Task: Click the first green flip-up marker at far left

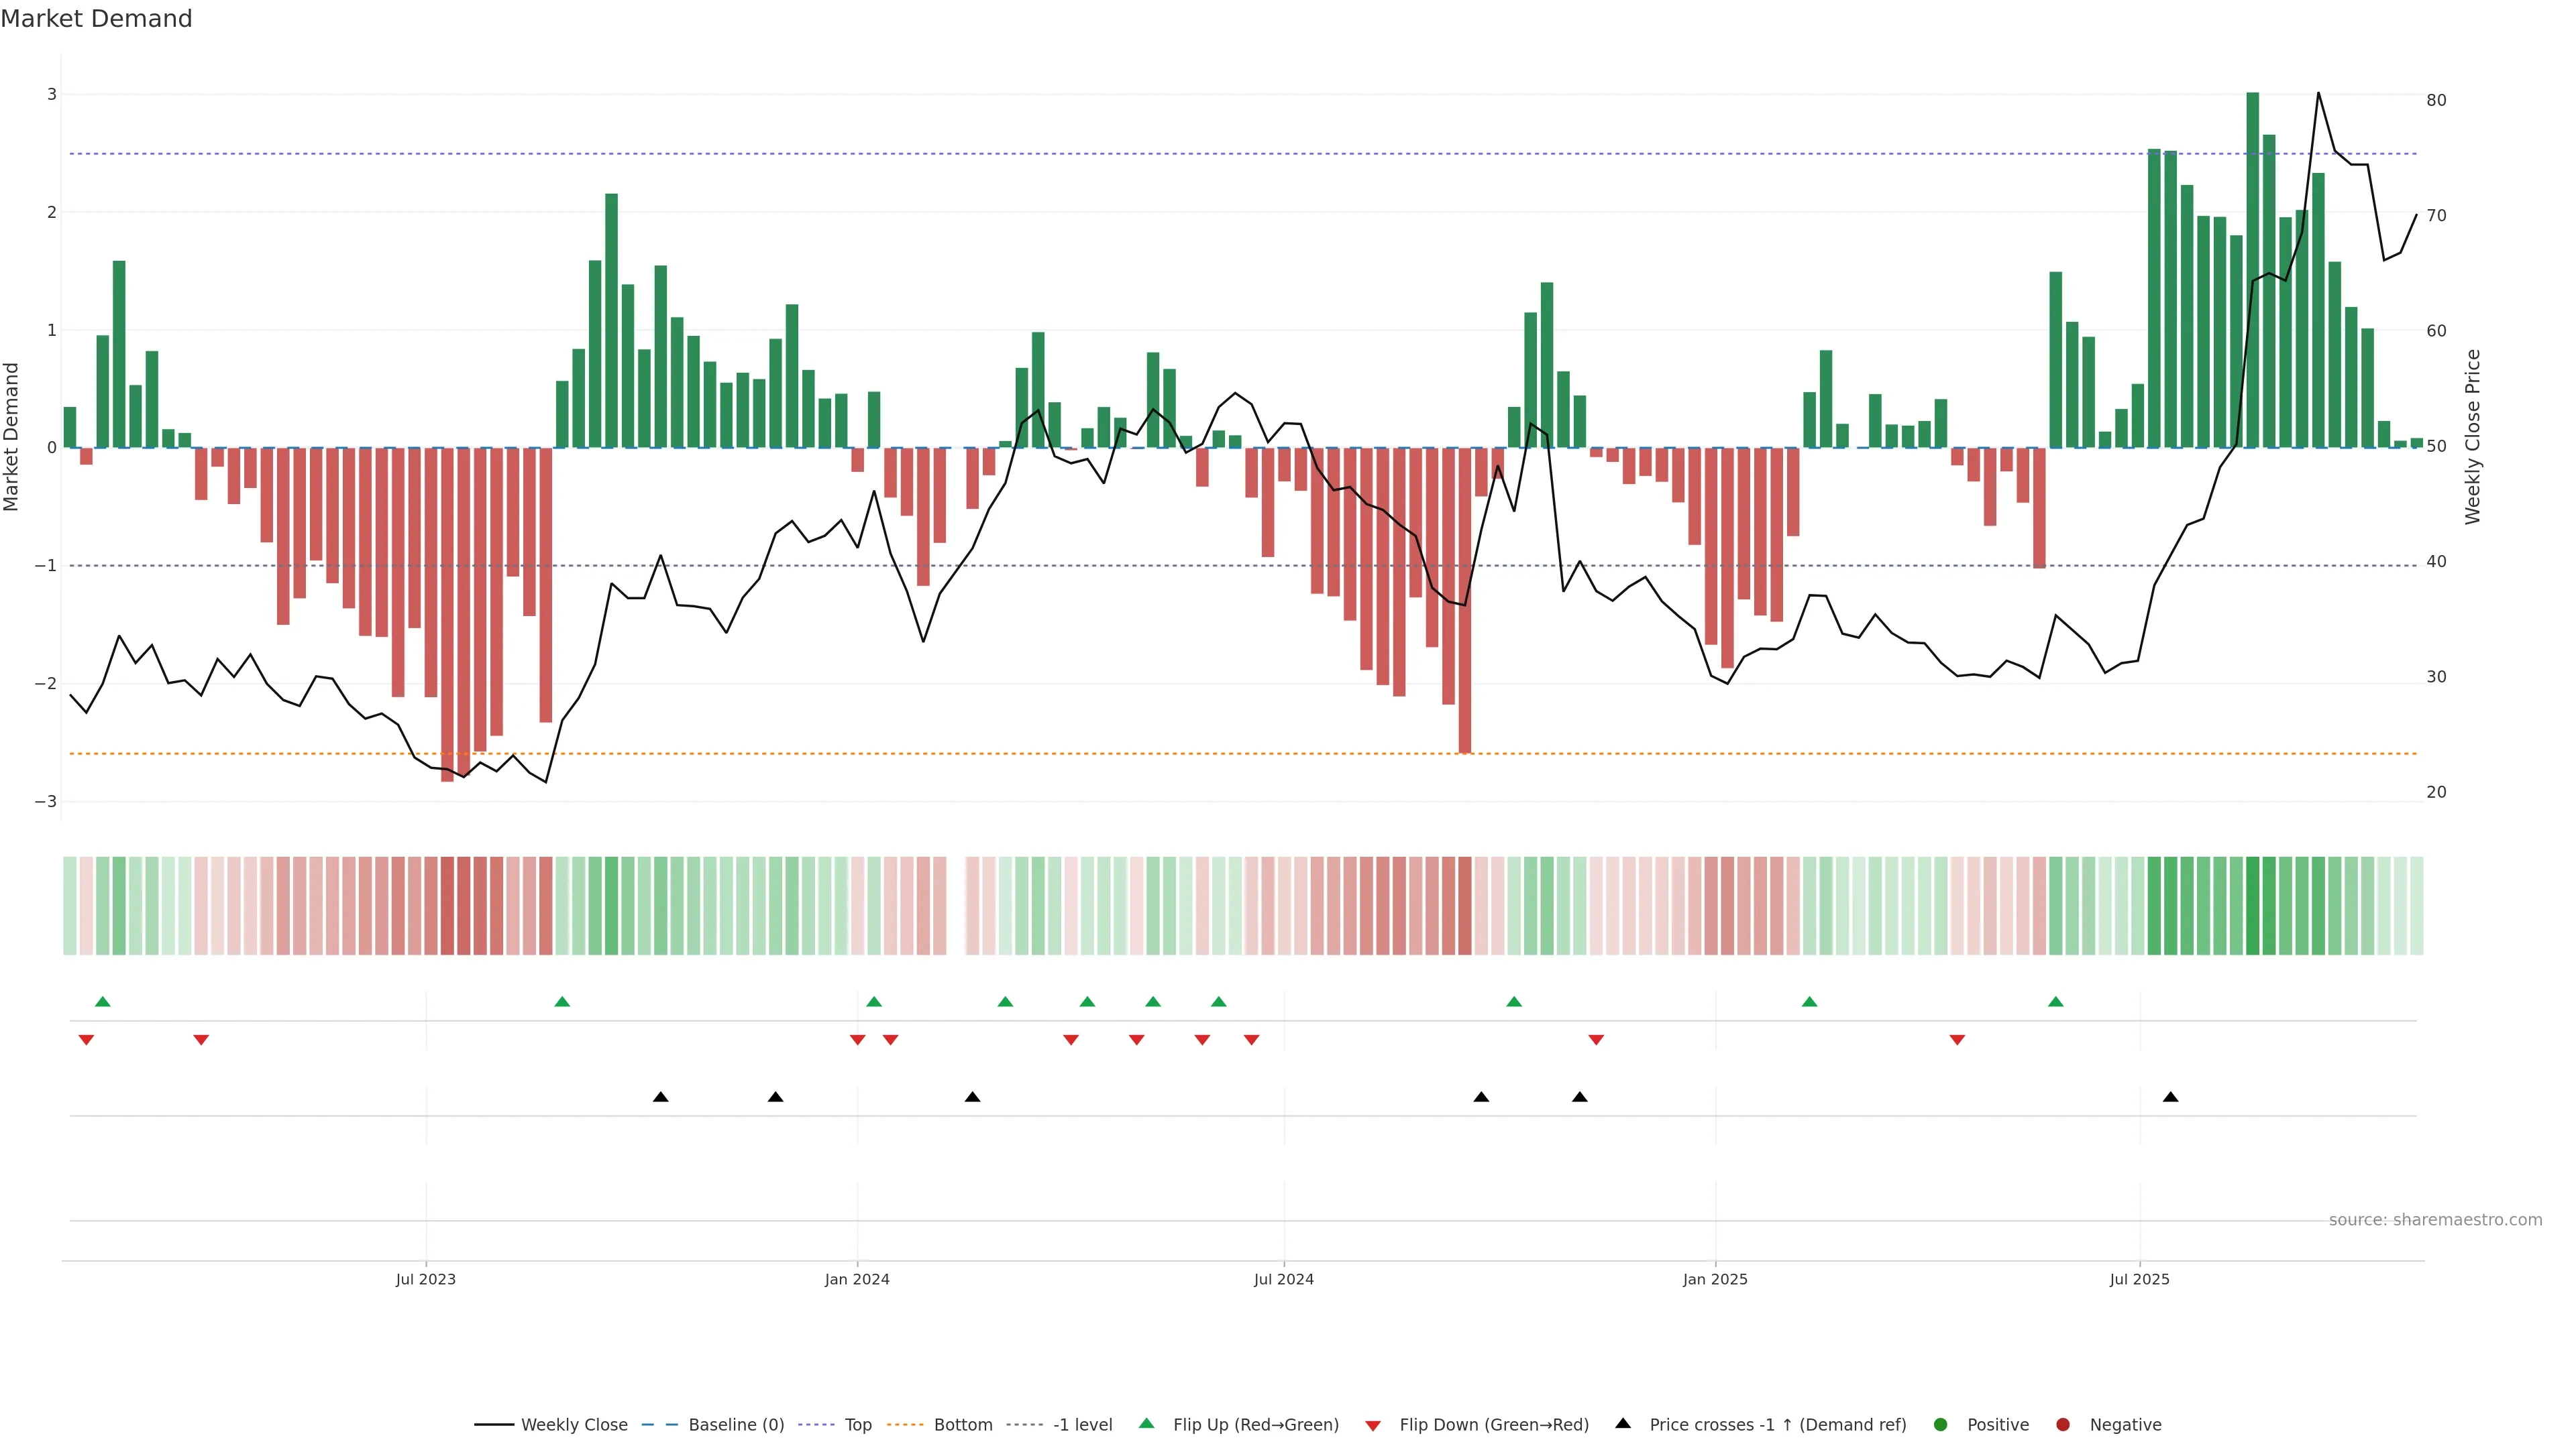Action: [x=102, y=1002]
